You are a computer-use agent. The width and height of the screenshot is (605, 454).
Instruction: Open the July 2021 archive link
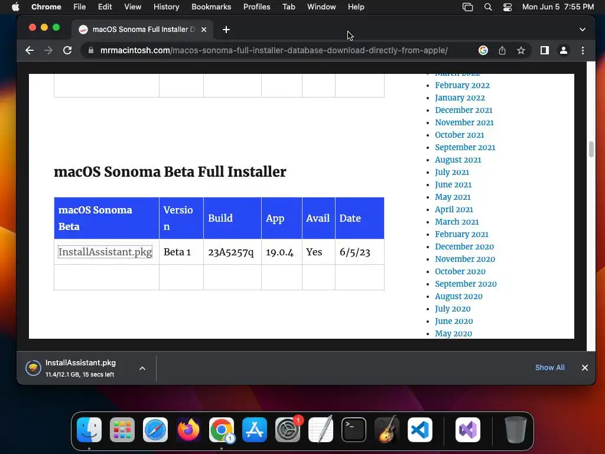point(452,172)
